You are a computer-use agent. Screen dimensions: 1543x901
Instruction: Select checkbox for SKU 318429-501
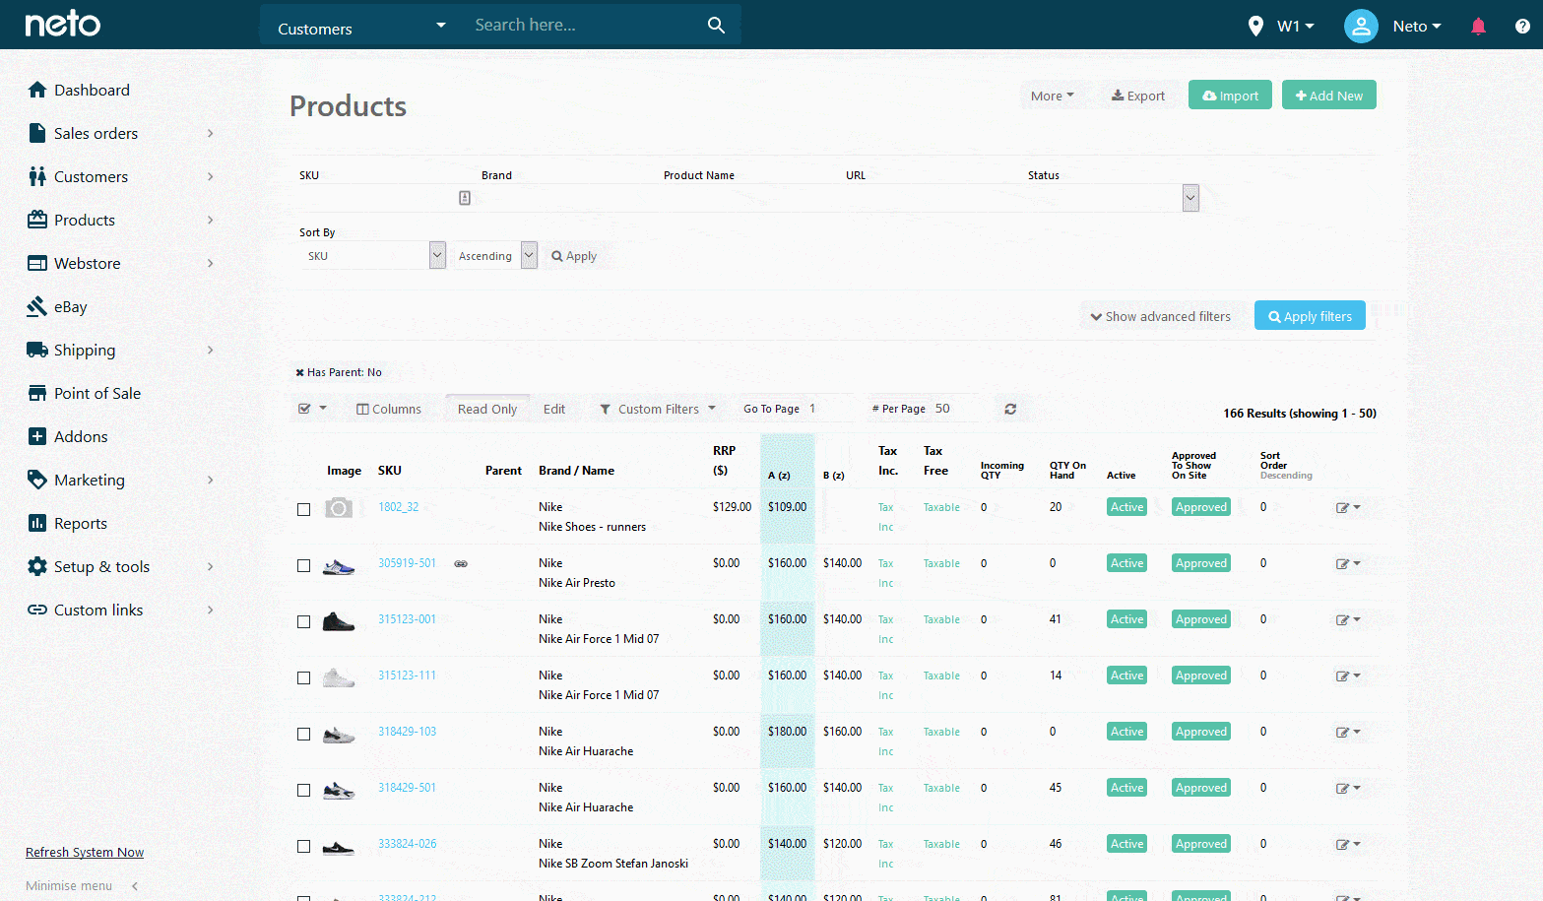tap(303, 790)
